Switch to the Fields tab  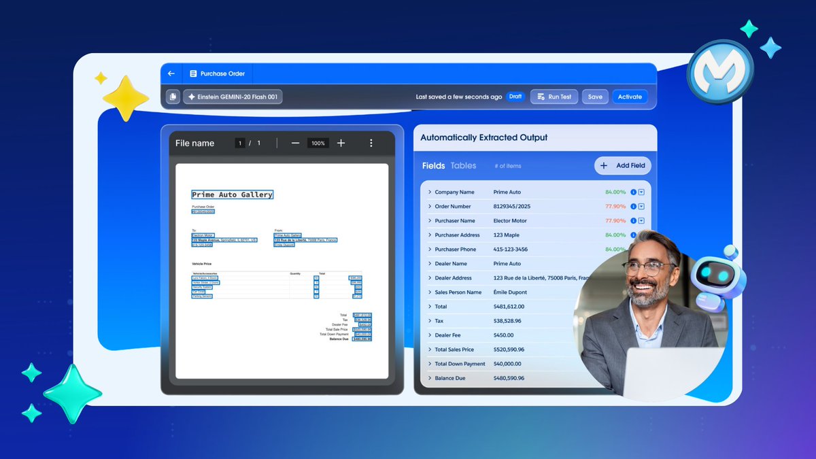tap(433, 165)
